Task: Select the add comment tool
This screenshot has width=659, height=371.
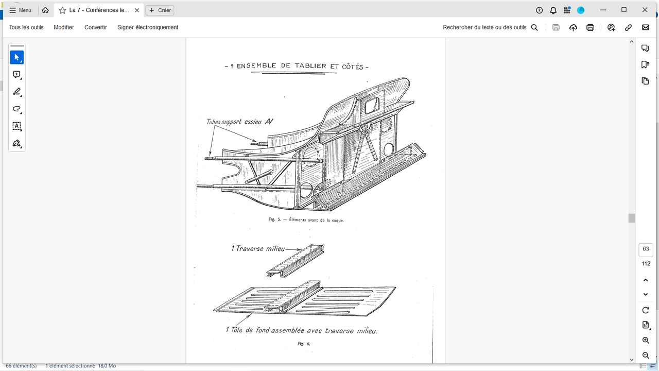Action: (x=17, y=75)
